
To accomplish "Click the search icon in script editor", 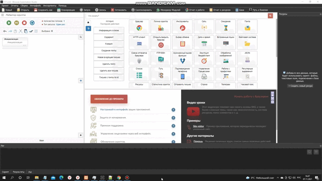I will click(x=81, y=37).
